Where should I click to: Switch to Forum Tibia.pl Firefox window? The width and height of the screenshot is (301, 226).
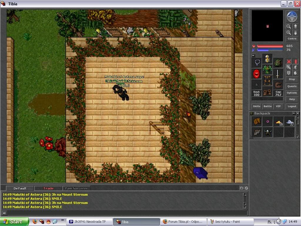[x=184, y=222]
